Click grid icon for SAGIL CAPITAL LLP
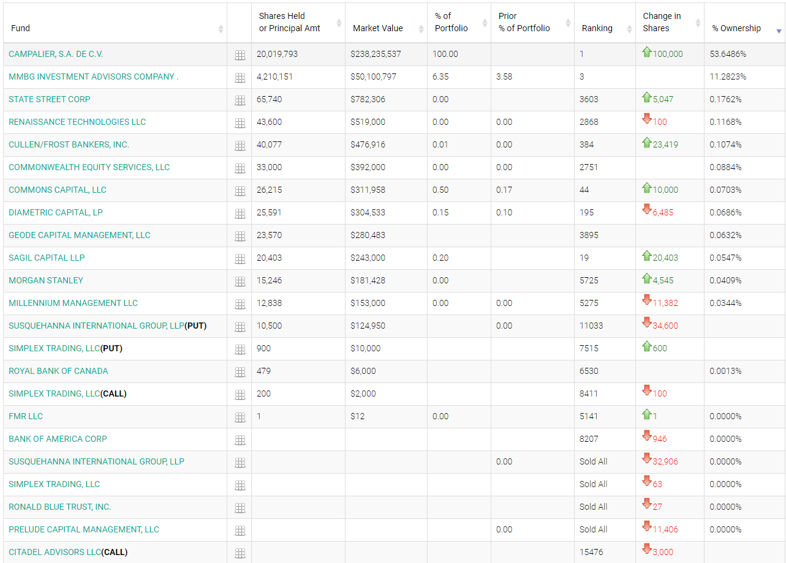786x563 pixels. 240,259
